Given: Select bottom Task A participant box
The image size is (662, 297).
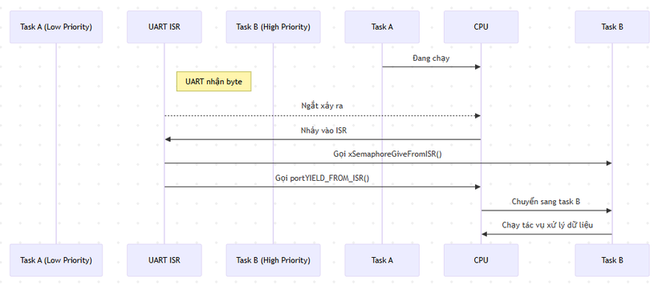Looking at the screenshot, I should point(382,260).
